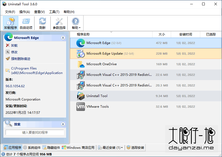222x157 pixels.
Task: Switch to 自启动项 startup items view
Action: tap(26, 23)
